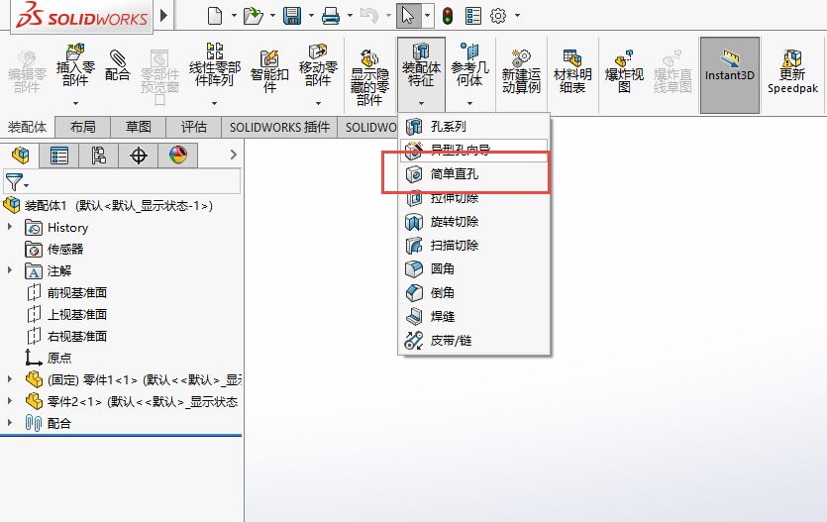The width and height of the screenshot is (827, 522).
Task: Open 线性零部件阵列 dropdown arrow
Action: pyautogui.click(x=215, y=103)
